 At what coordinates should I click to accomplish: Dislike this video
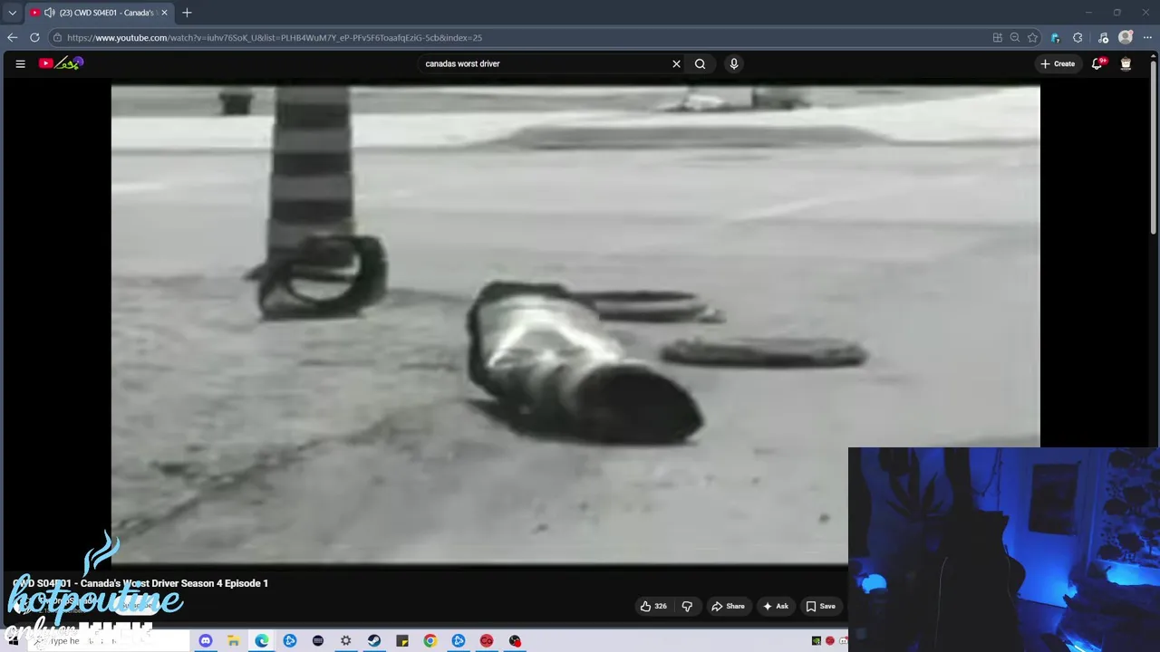(687, 606)
